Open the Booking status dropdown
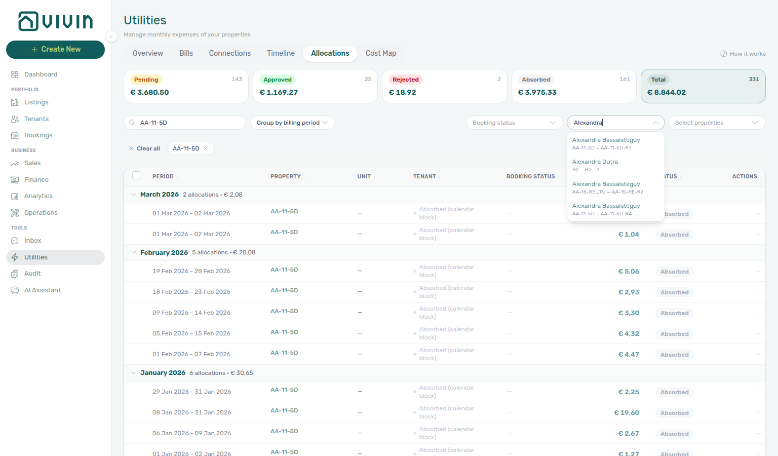The image size is (778, 456). [514, 123]
